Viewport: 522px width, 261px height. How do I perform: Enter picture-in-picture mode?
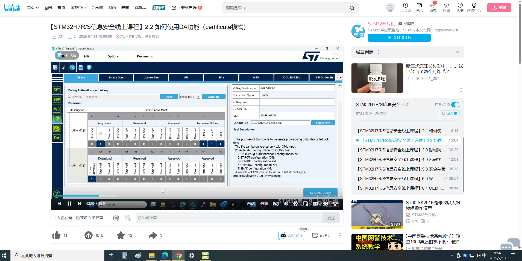pos(306,204)
